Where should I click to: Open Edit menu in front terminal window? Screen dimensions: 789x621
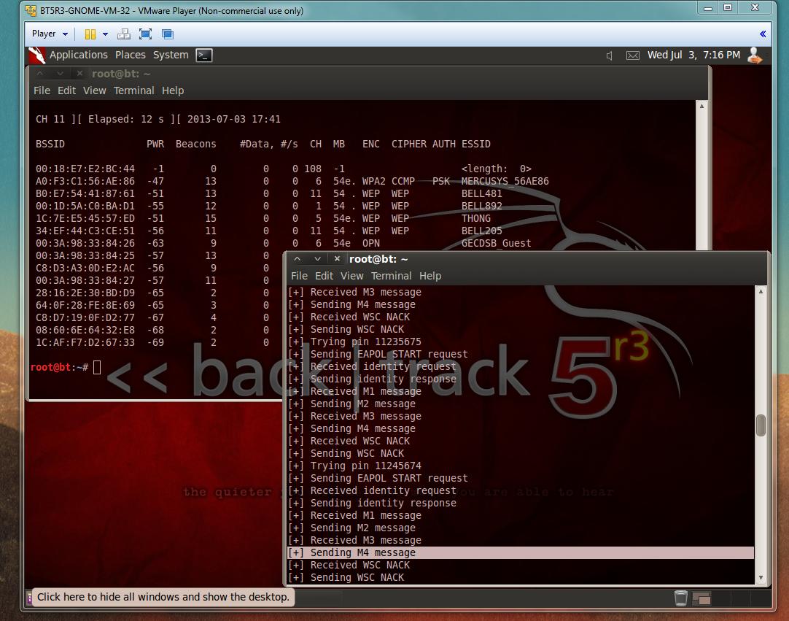[x=324, y=276]
